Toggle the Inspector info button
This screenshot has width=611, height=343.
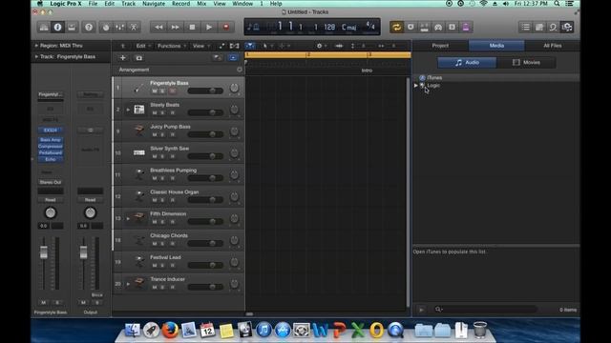57,27
